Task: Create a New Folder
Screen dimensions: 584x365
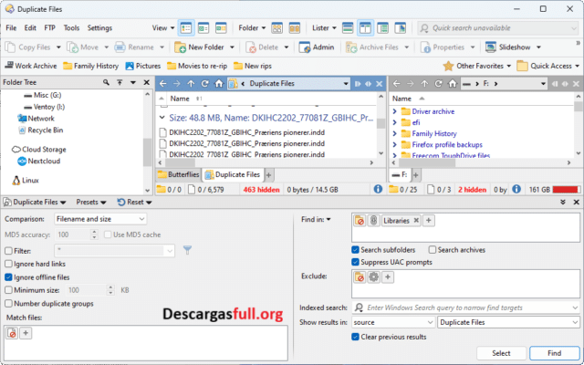Action: (199, 47)
